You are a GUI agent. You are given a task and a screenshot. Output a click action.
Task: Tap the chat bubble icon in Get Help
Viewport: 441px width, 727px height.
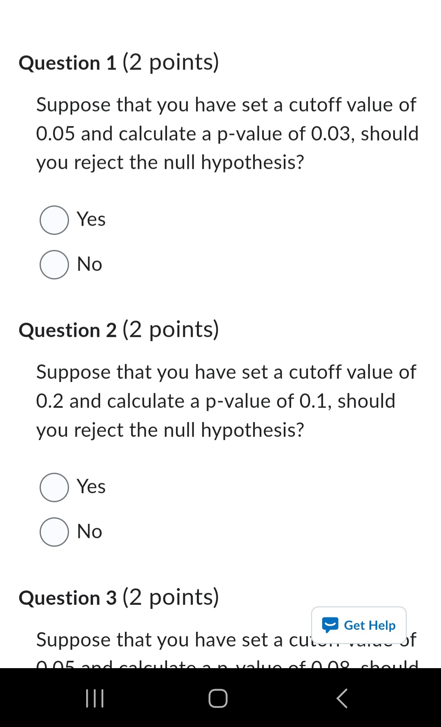330,625
